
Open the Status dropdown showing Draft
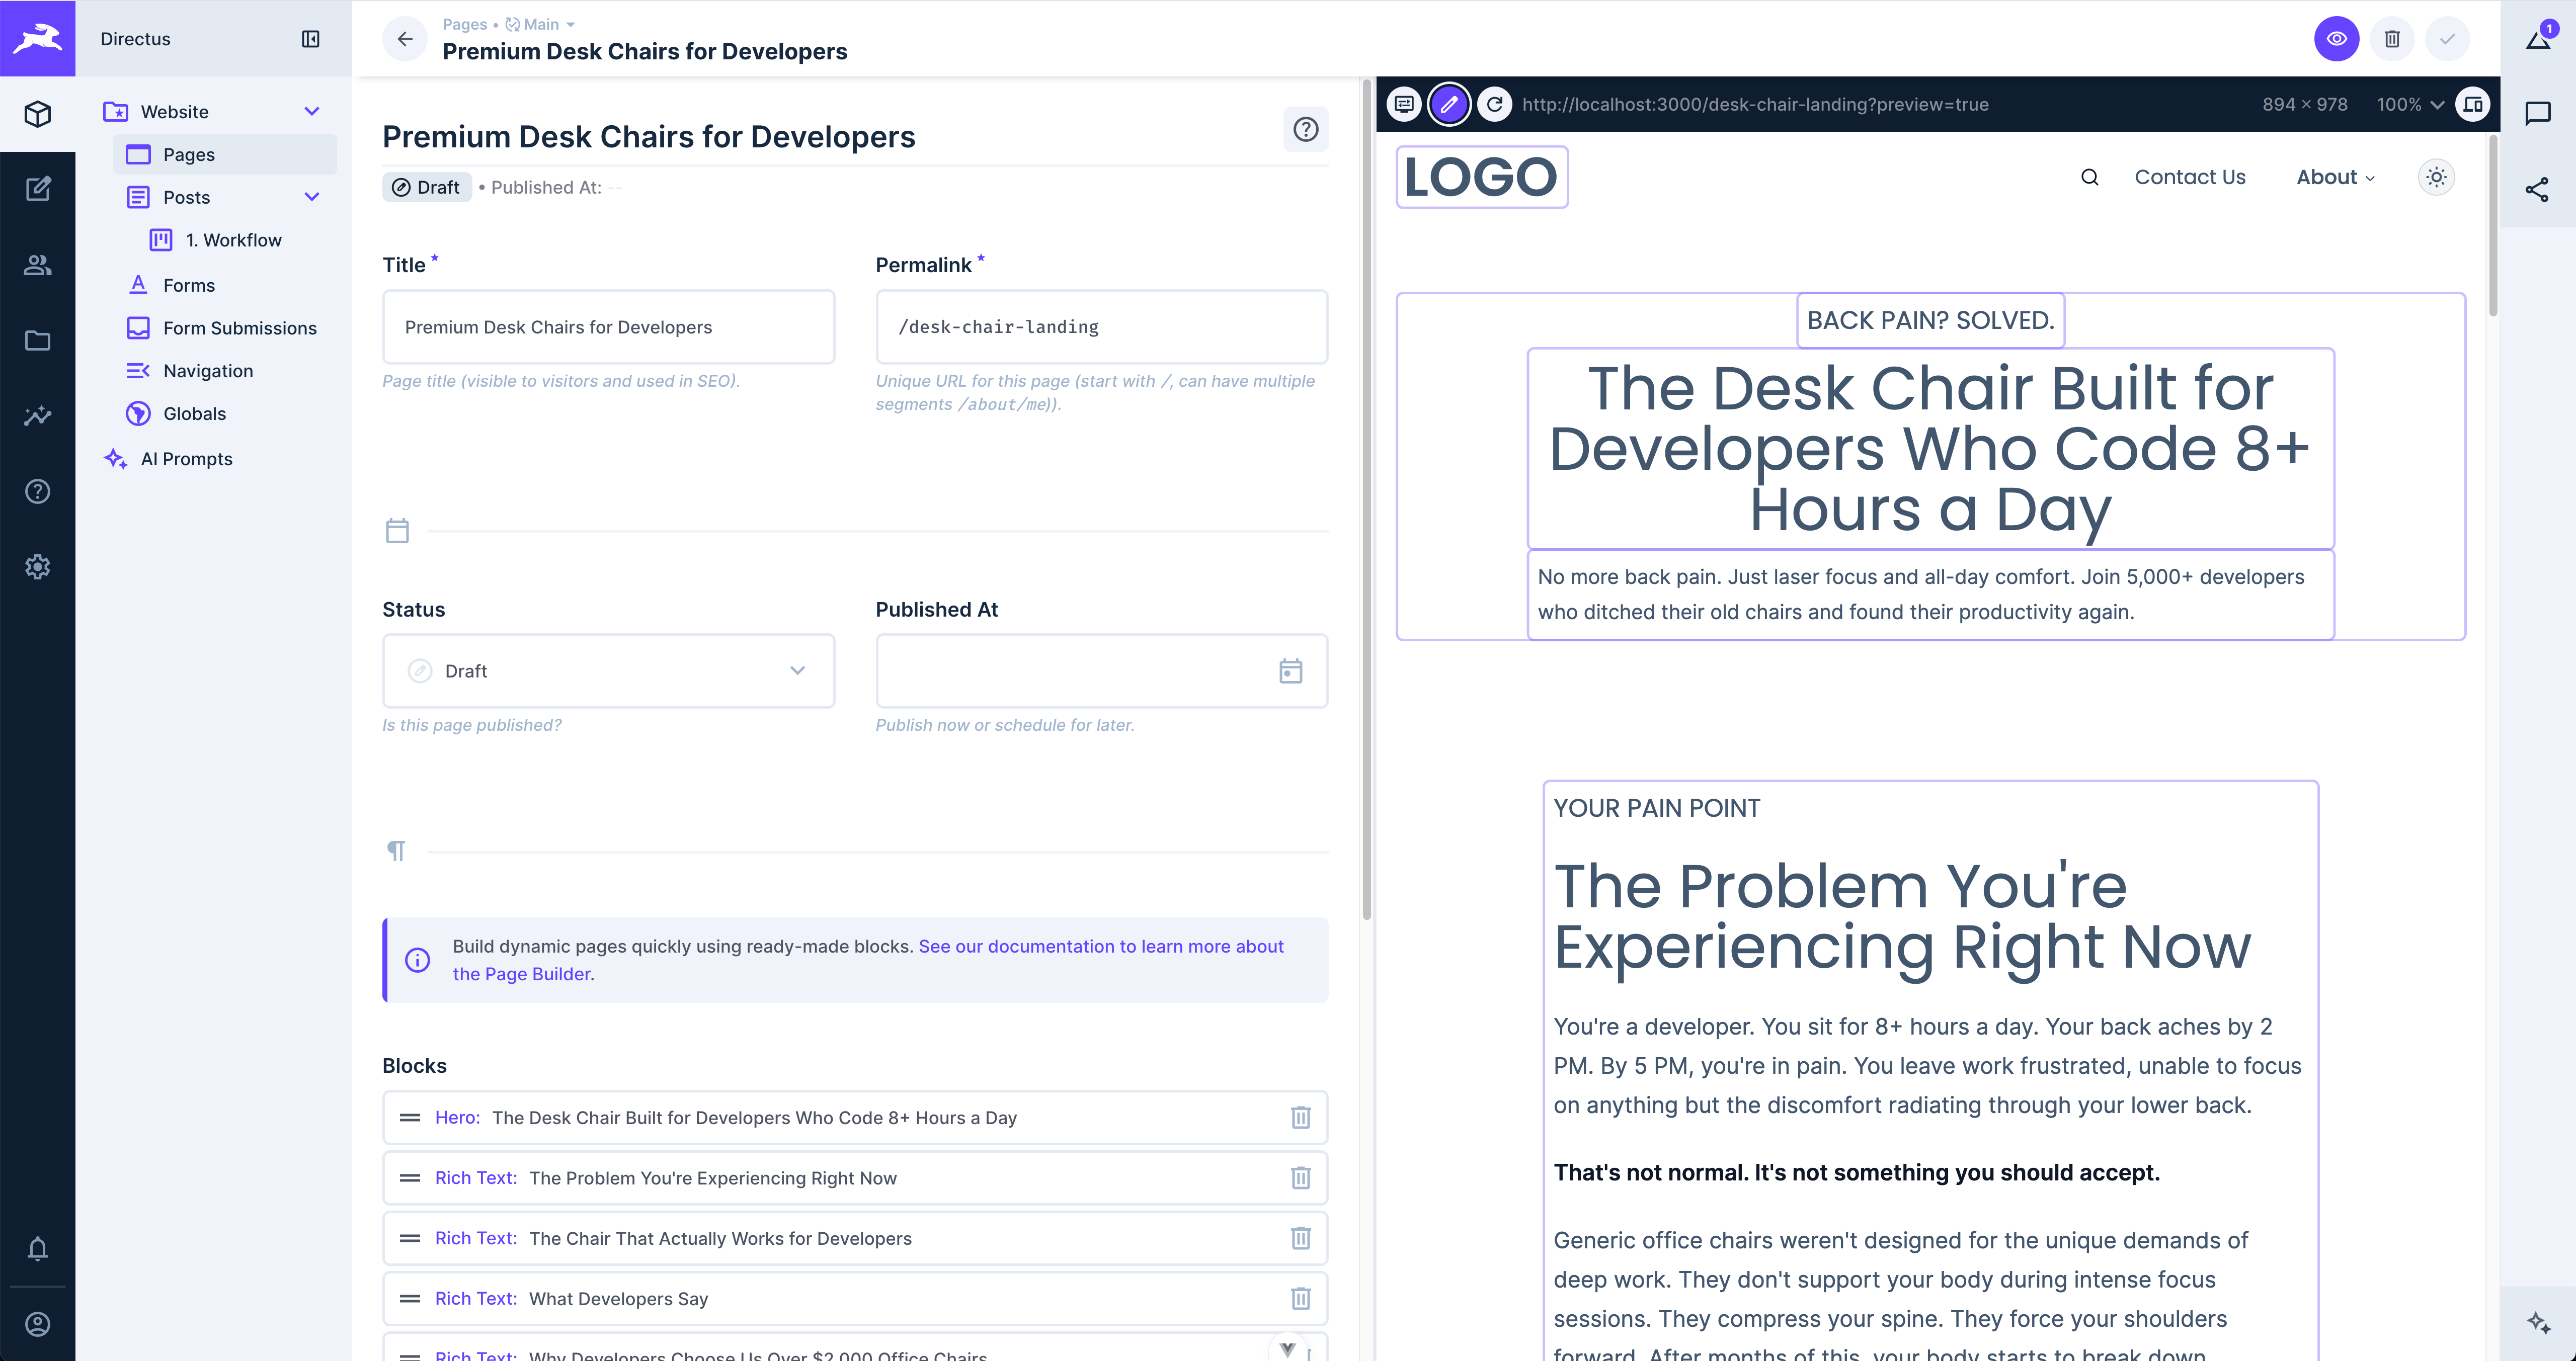click(x=608, y=671)
